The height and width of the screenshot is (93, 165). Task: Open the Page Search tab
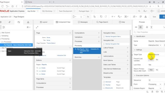click(x=102, y=22)
